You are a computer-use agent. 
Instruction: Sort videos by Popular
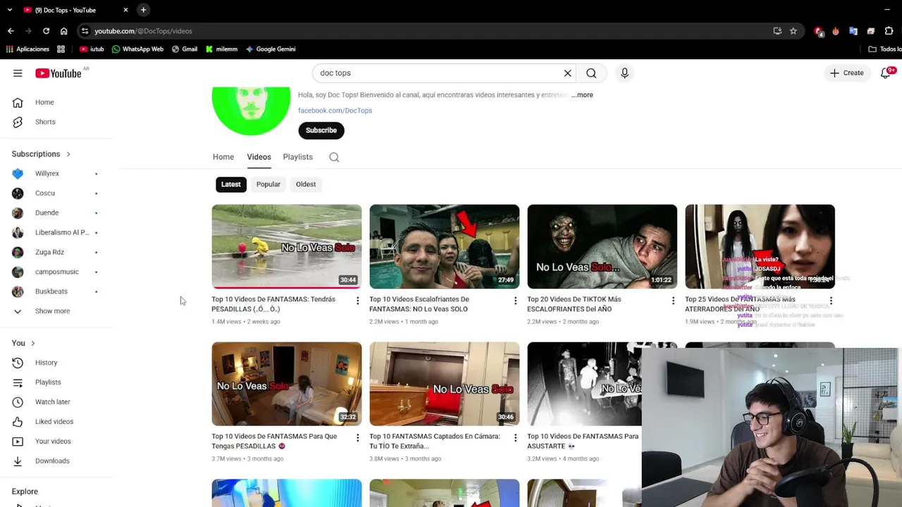268,184
